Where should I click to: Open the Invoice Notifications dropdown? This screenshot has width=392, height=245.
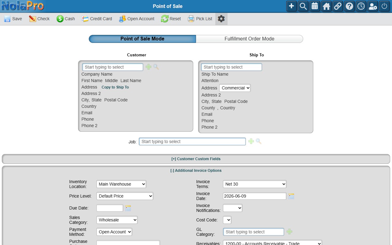[x=233, y=208]
